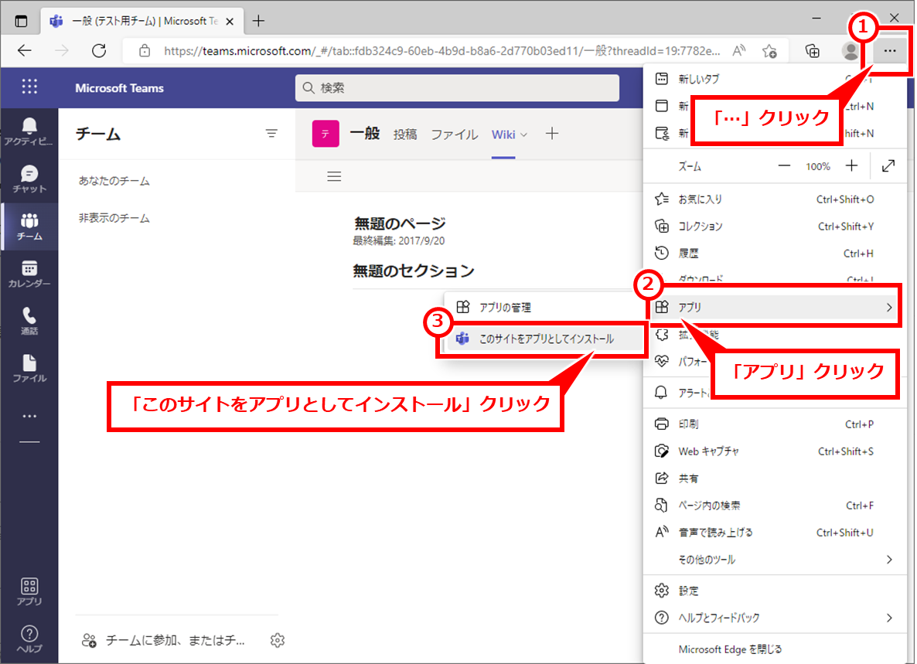
Task: Click チームに参加、またはチームを作成 link
Action: pyautogui.click(x=175, y=640)
